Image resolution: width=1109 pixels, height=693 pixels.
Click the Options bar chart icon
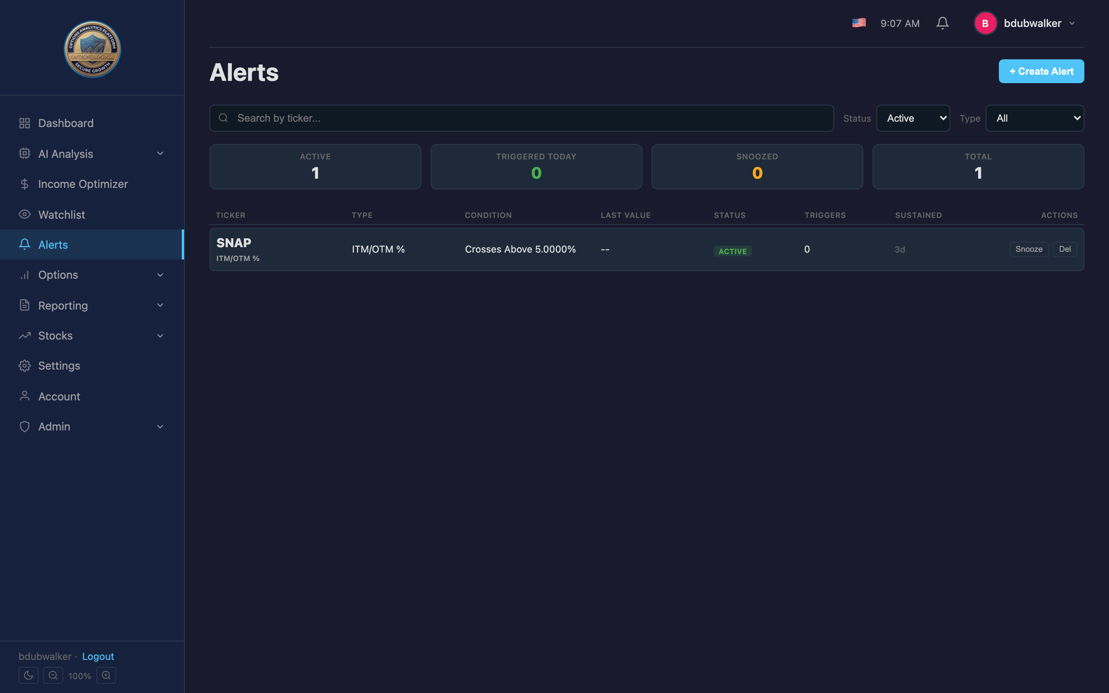click(25, 275)
